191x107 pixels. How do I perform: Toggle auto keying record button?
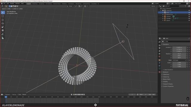click(72, 95)
